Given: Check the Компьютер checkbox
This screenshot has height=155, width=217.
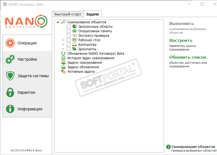Looking at the screenshot, I should pyautogui.click(x=69, y=44).
